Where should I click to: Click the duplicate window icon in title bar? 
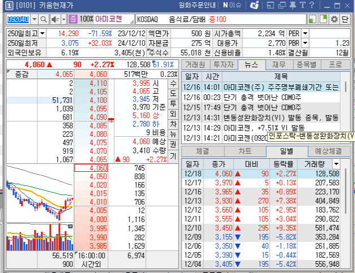point(282,5)
